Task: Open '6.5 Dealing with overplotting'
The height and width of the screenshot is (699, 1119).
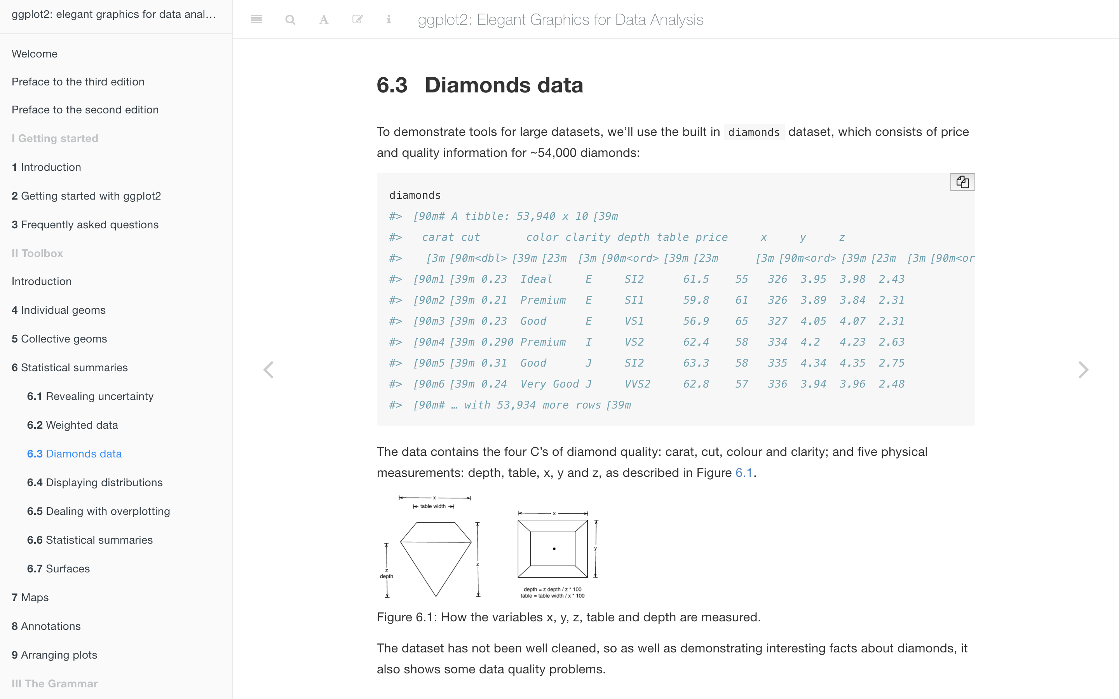Action: pyautogui.click(x=98, y=511)
